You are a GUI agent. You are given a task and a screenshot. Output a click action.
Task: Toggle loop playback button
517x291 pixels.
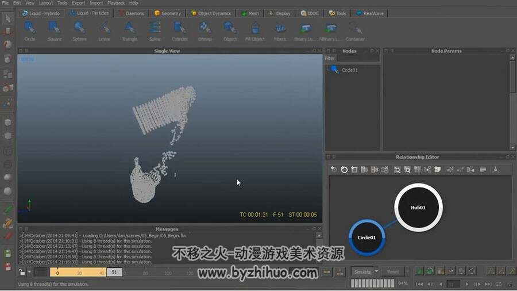499,284
